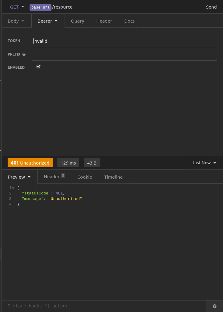Screen dimensions: 223x312
Task: Click the base_url environment variable tag
Action: click(x=41, y=7)
